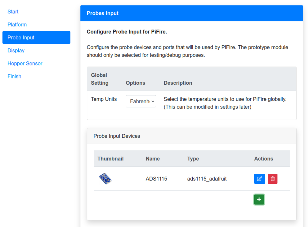Click the Thumbnail column header
The width and height of the screenshot is (308, 227).
click(110, 159)
